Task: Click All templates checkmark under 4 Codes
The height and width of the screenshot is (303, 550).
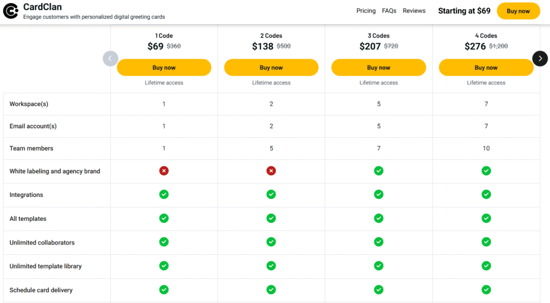Action: pos(486,218)
